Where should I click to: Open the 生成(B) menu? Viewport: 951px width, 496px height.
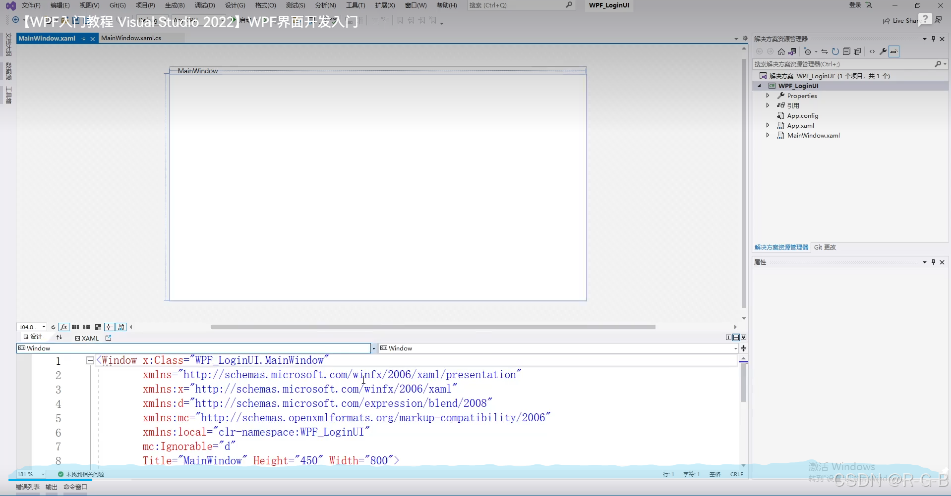coord(175,5)
